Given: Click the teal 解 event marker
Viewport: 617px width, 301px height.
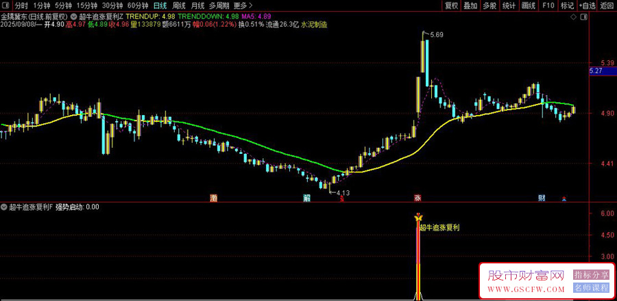Looking at the screenshot, I should click(x=306, y=198).
